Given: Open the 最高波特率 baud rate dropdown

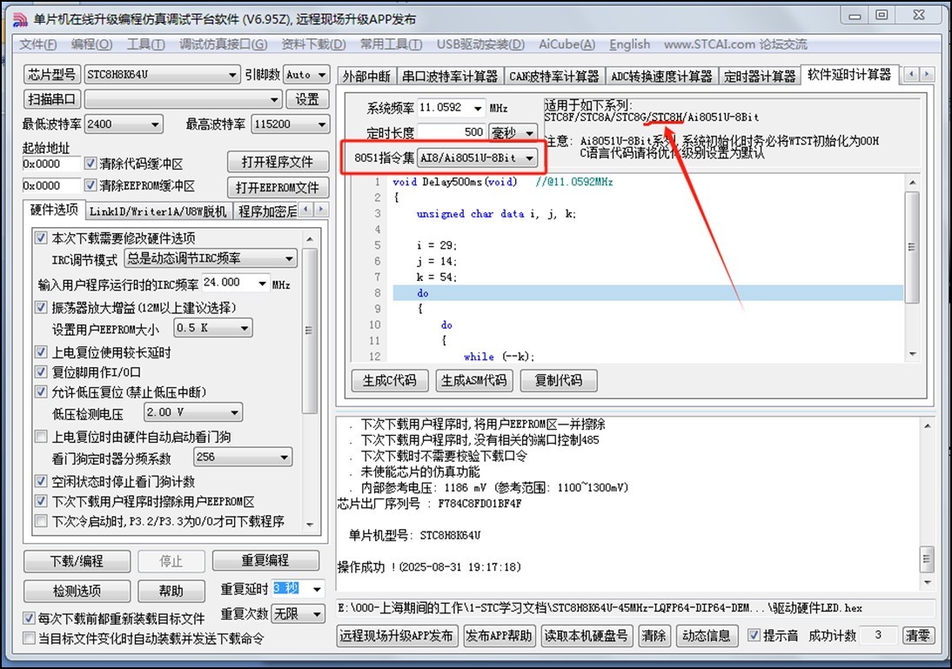Looking at the screenshot, I should [x=322, y=124].
